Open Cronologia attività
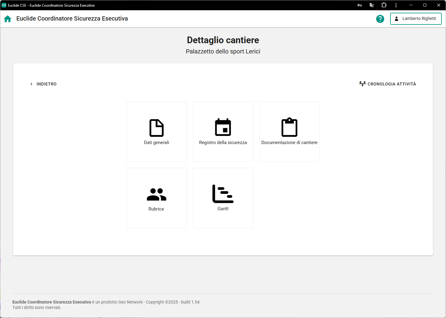446x318 pixels. click(387, 84)
